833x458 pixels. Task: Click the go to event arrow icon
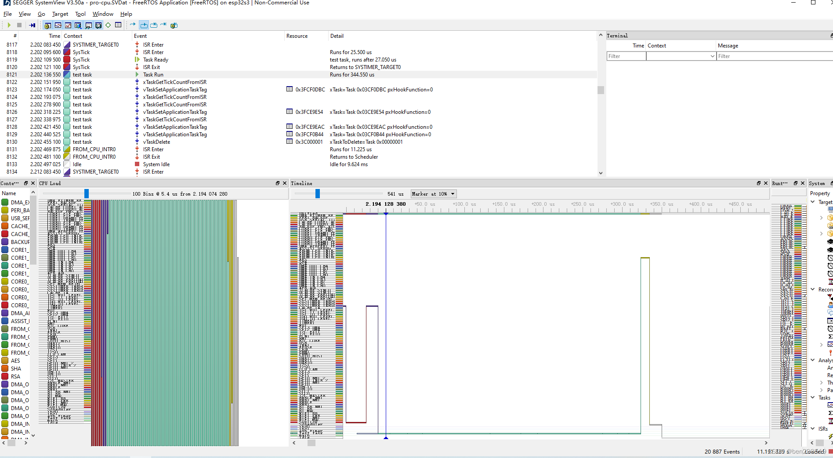133,25
